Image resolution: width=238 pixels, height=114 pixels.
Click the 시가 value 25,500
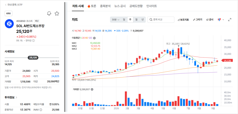[x=55, y=71]
